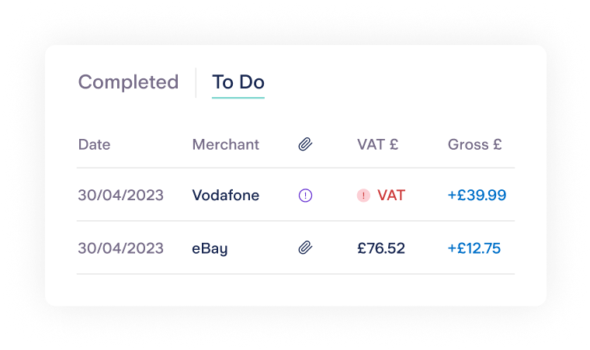Viewport: 590px width, 350px height.
Task: Click the paperclip attachment column header icon
Action: 305,144
